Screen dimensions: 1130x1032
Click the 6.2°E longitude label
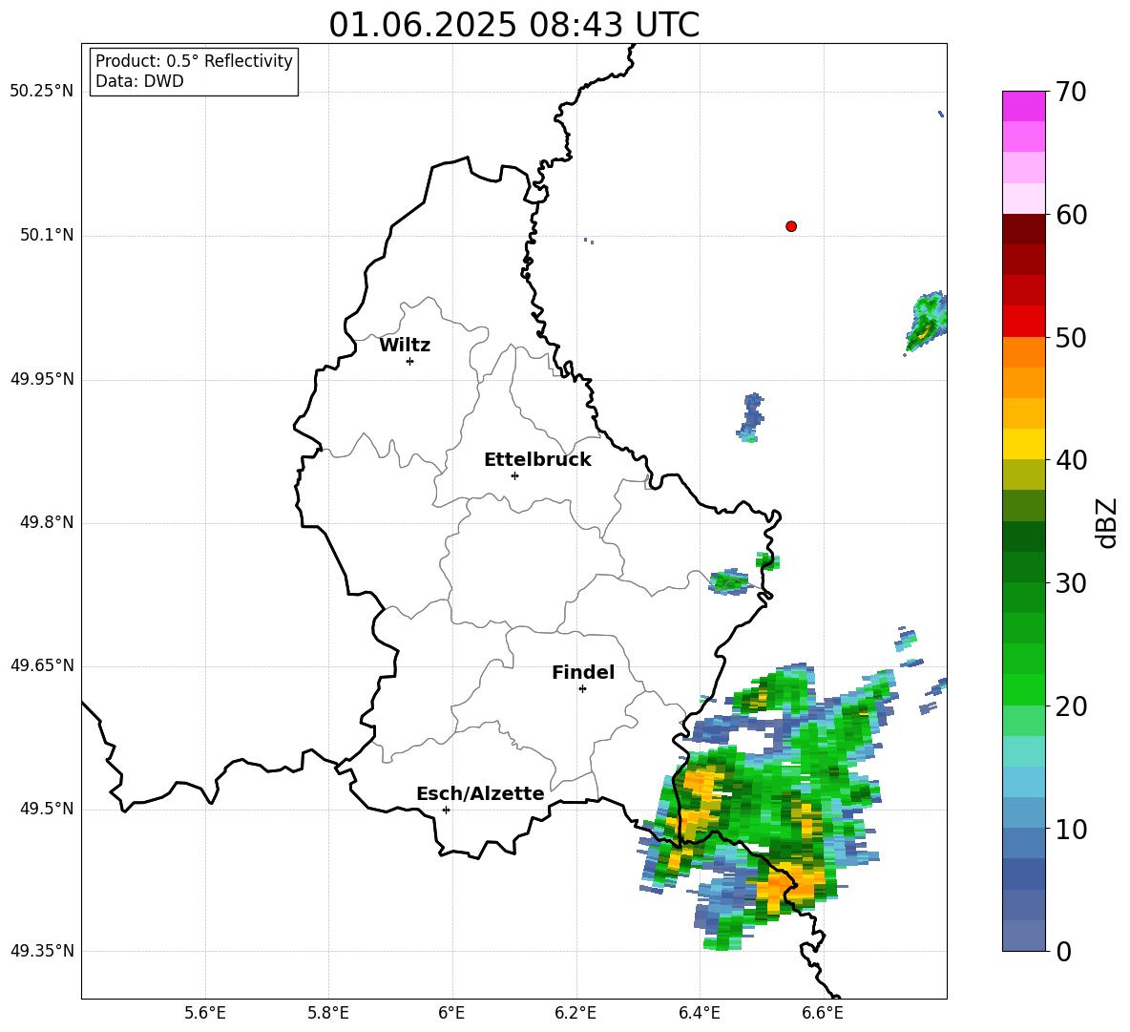coord(575,1013)
